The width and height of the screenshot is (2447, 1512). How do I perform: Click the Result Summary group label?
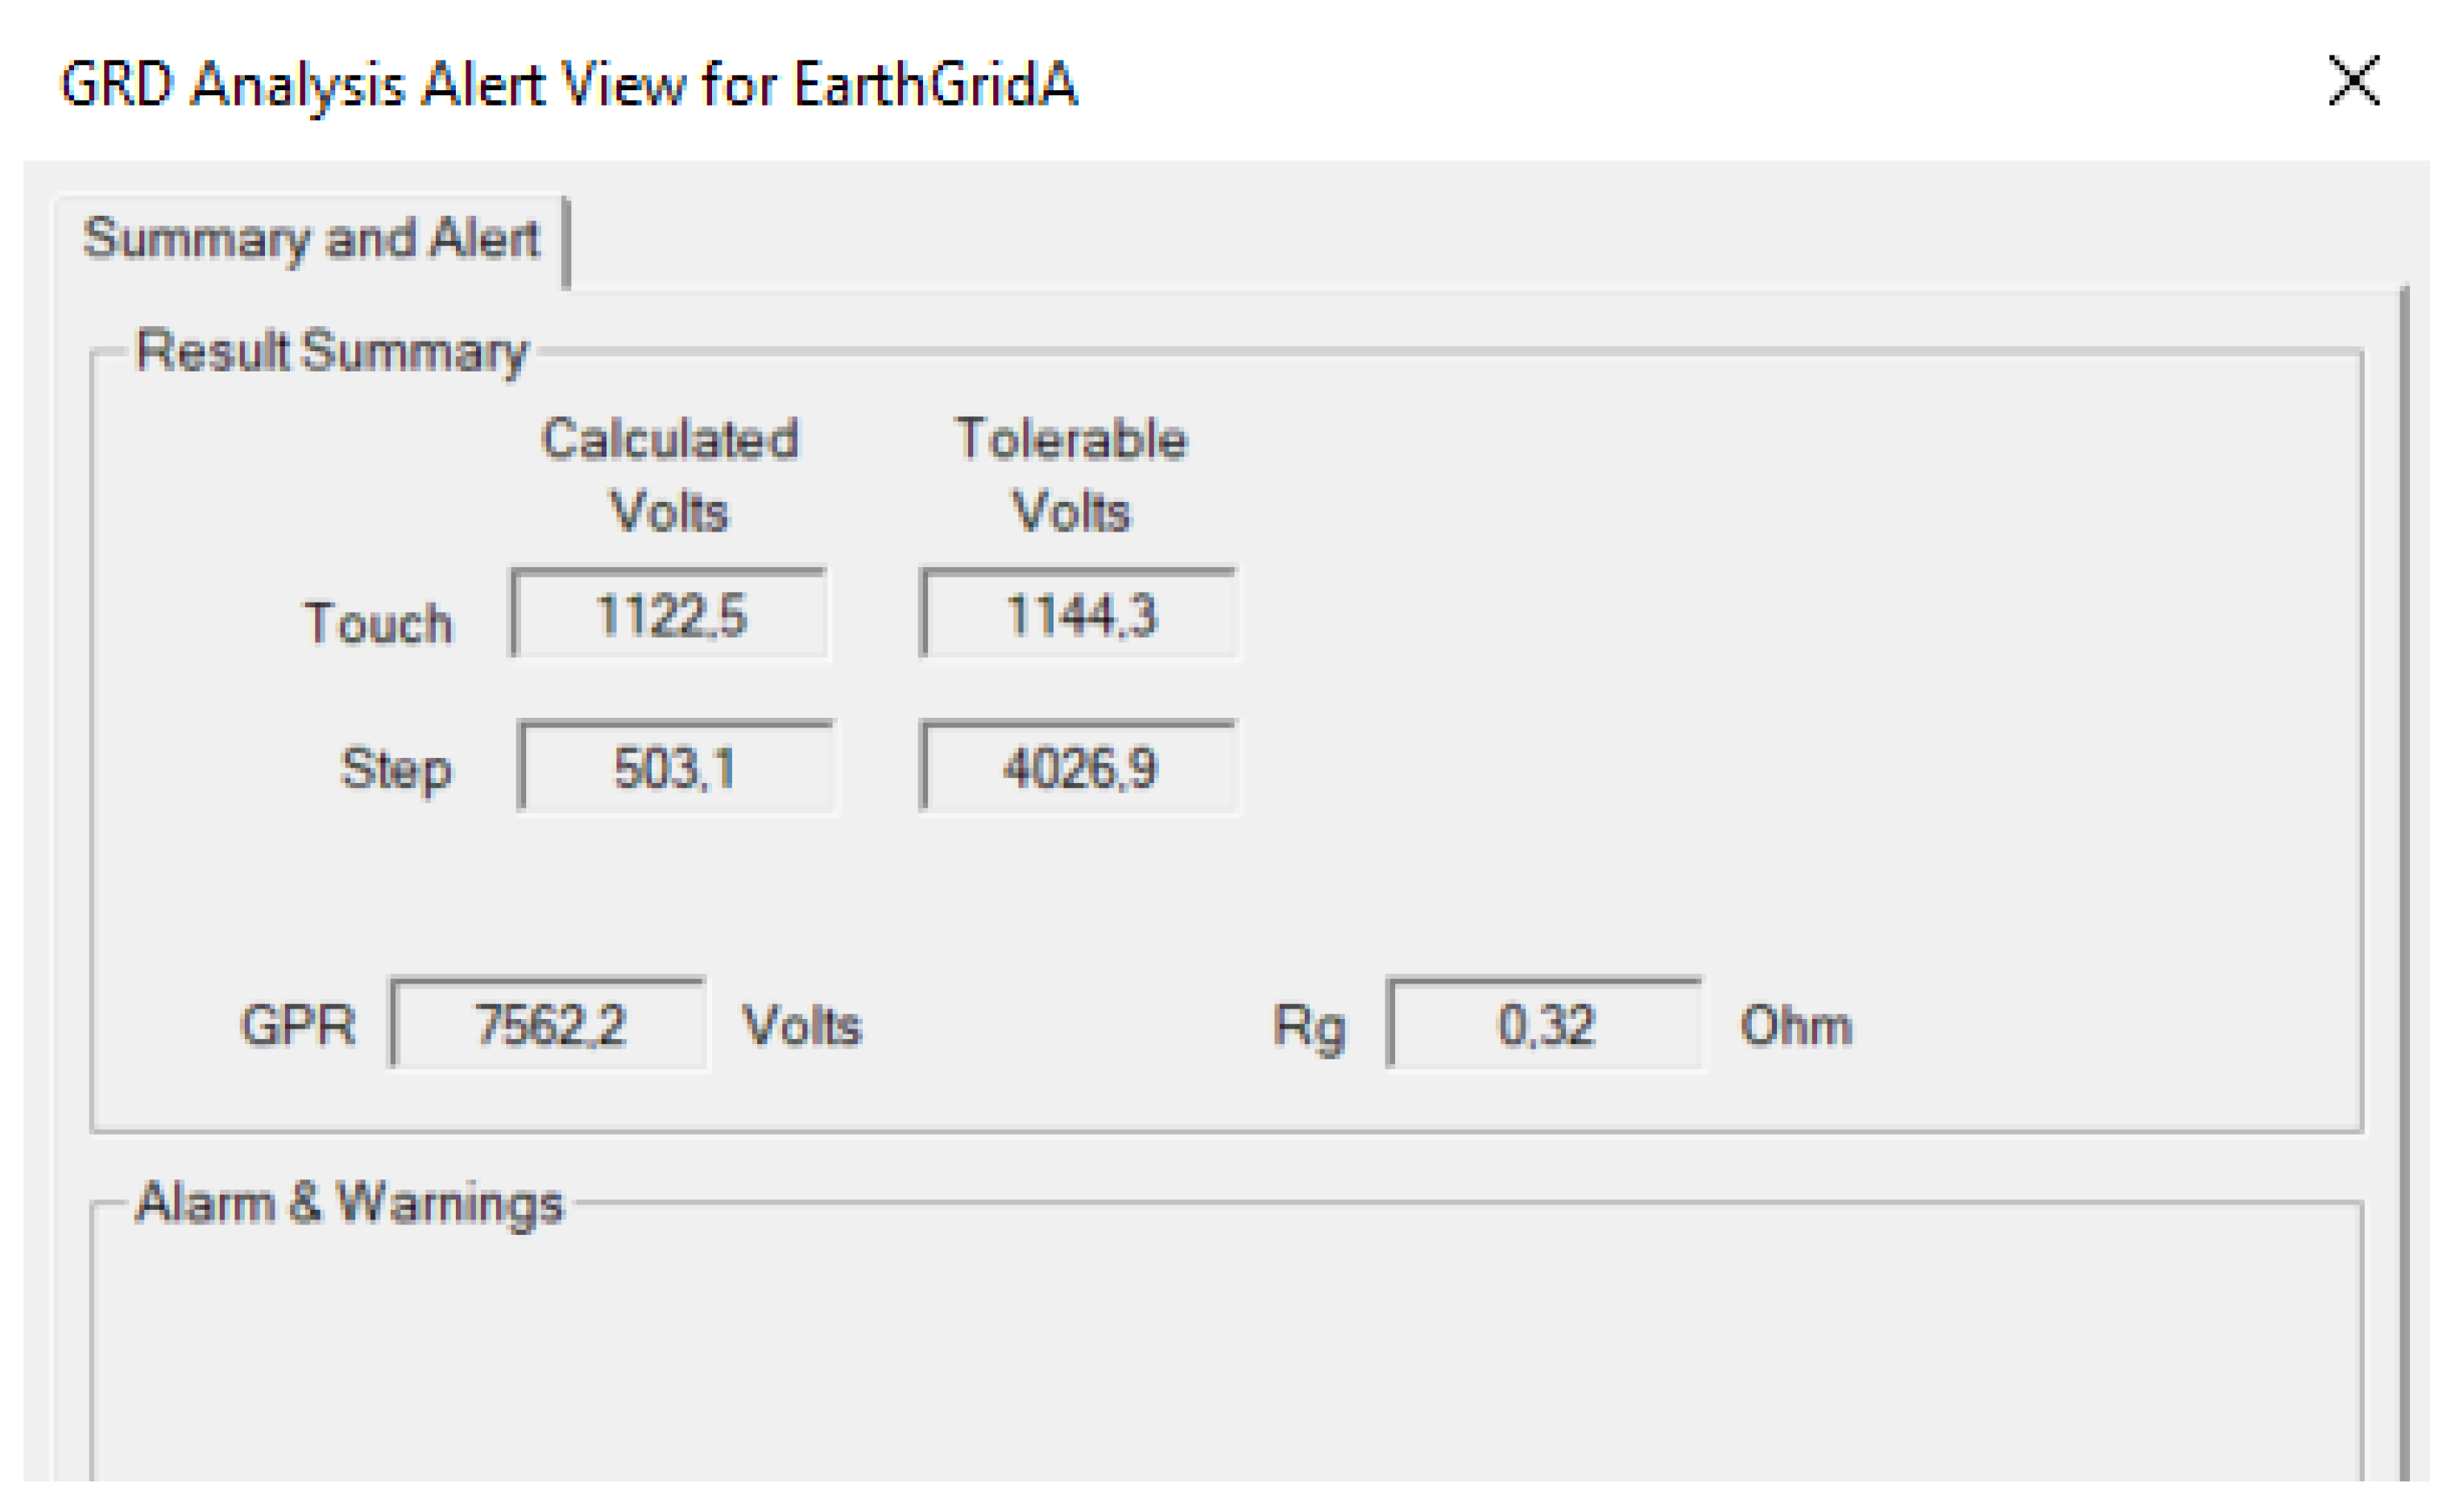tap(331, 352)
